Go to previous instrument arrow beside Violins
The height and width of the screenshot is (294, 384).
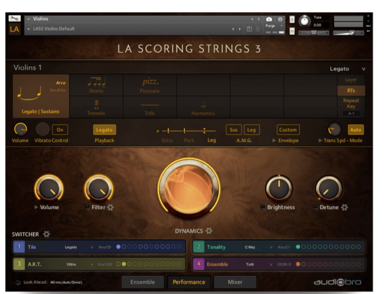coord(252,19)
